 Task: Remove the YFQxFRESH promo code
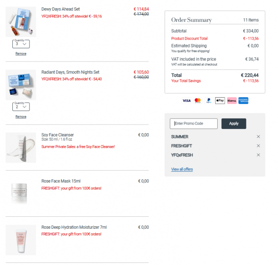(258, 155)
